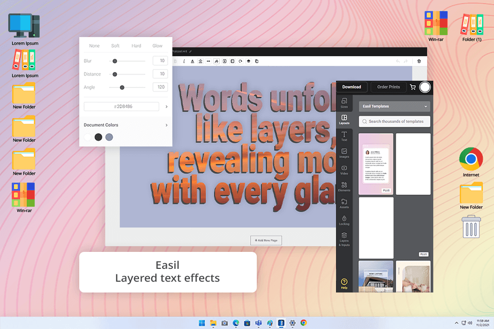Screen dimensions: 494x329
Task: Expand the color picker arrow beside hex field
Action: point(166,107)
